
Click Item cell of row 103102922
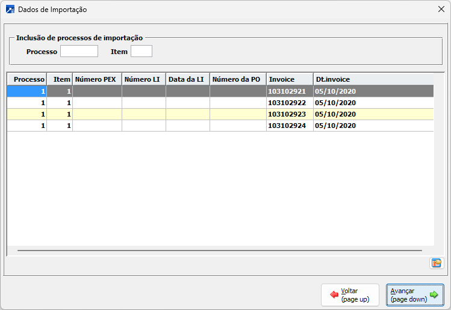[60, 103]
